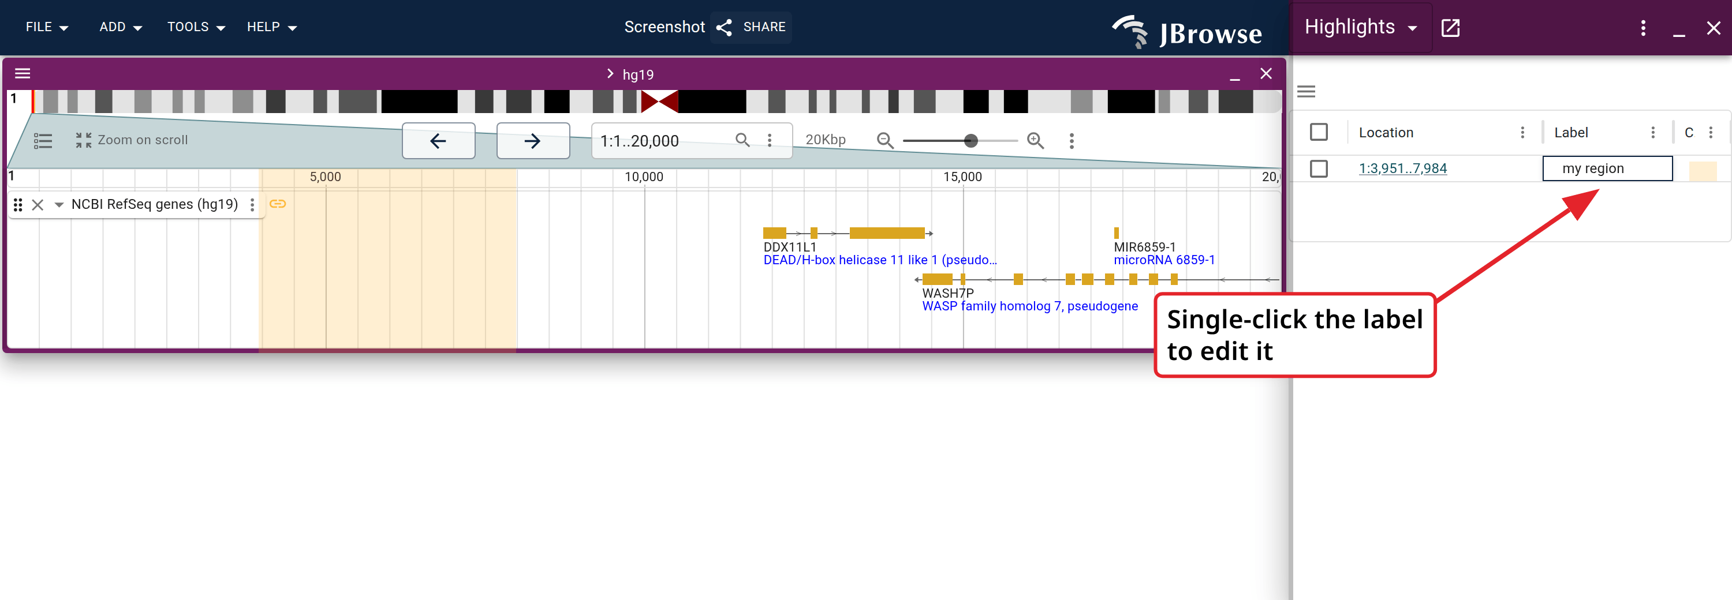Toggle Zoom on scroll
1732x600 pixels.
tap(131, 140)
